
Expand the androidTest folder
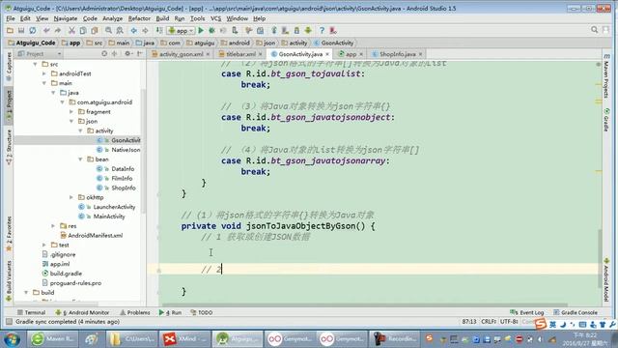point(44,73)
